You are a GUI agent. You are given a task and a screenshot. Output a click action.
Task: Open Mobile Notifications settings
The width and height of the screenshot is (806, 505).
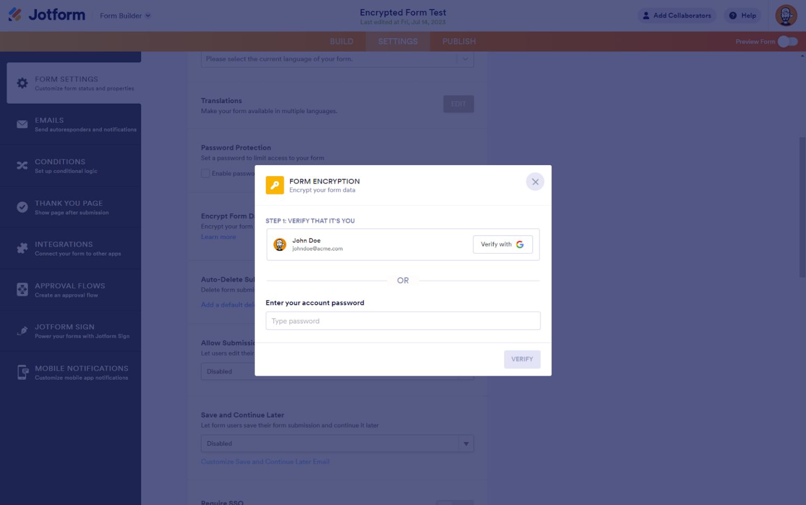(71, 372)
